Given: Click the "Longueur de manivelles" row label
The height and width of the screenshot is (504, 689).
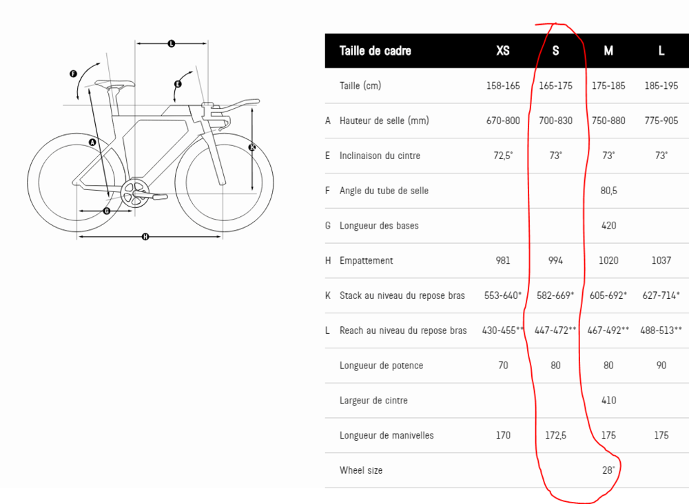Looking at the screenshot, I should (x=386, y=435).
